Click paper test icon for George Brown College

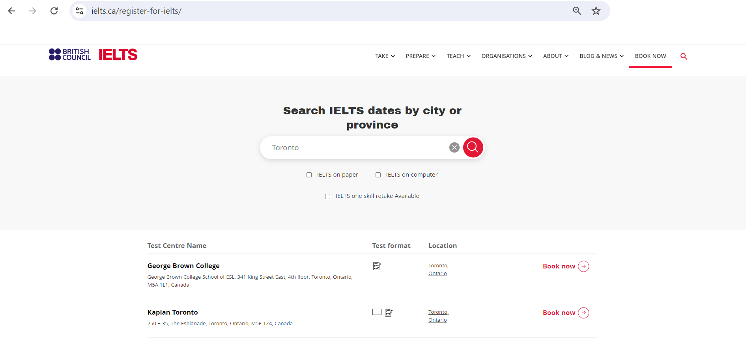(x=377, y=266)
